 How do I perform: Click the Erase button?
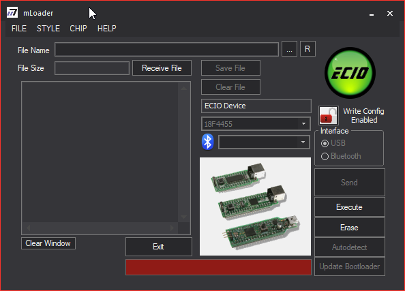pos(350,227)
